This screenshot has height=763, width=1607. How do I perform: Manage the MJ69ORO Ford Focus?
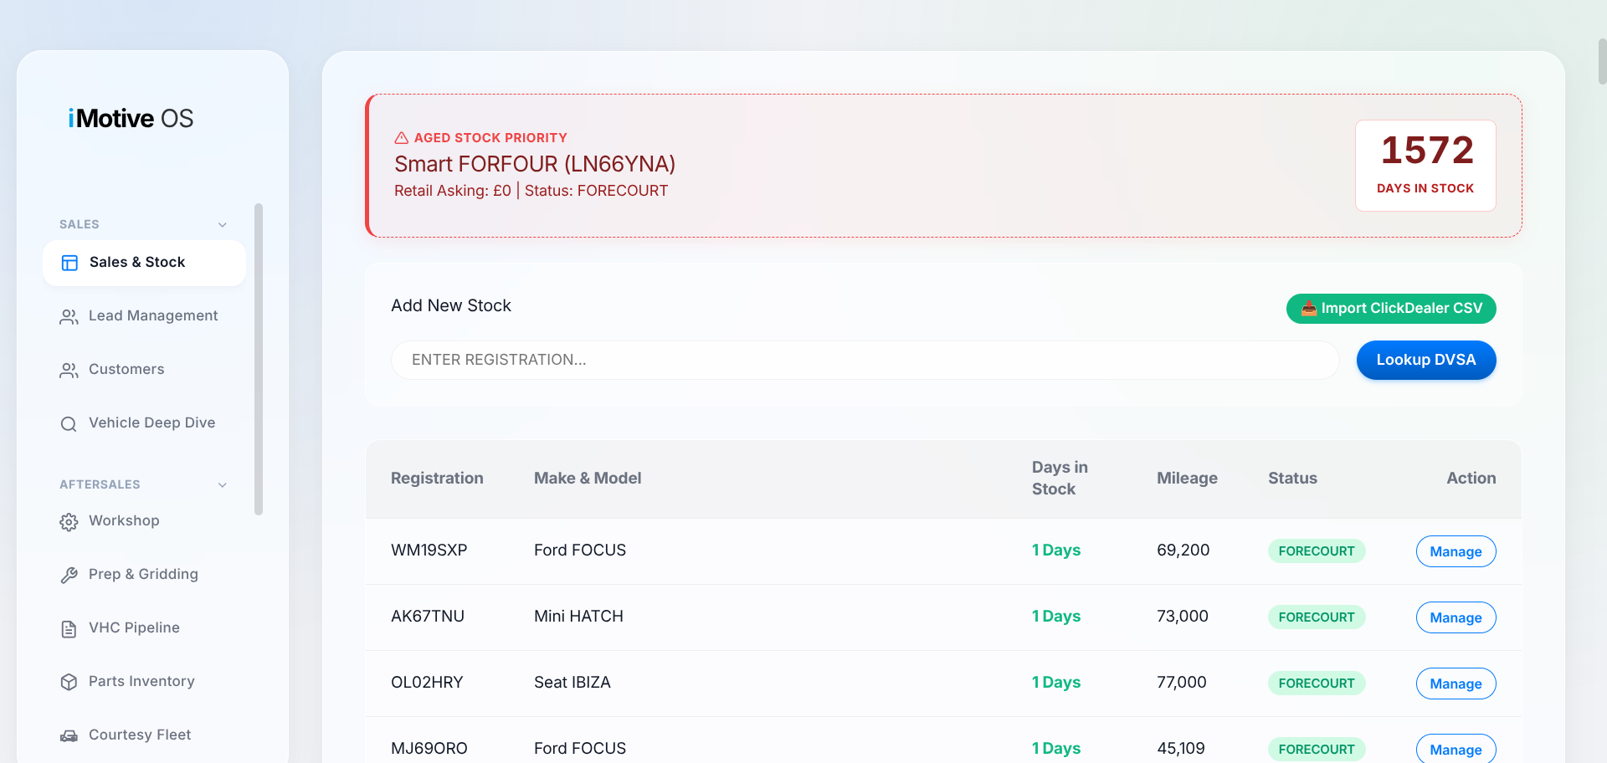(x=1456, y=749)
